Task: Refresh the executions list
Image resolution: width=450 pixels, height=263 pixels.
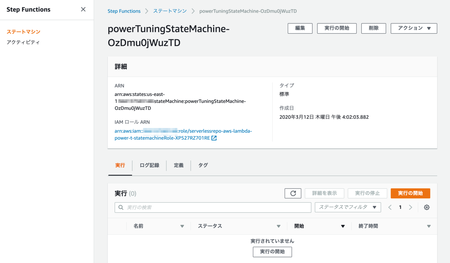Action: click(293, 193)
